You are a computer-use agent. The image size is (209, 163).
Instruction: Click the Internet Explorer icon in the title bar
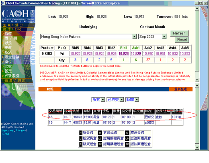3,3
